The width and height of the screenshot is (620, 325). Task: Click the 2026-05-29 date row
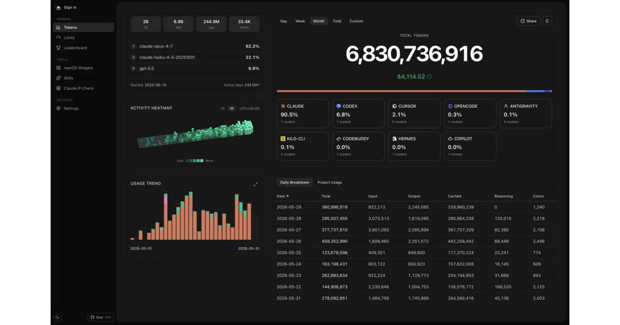(415, 207)
